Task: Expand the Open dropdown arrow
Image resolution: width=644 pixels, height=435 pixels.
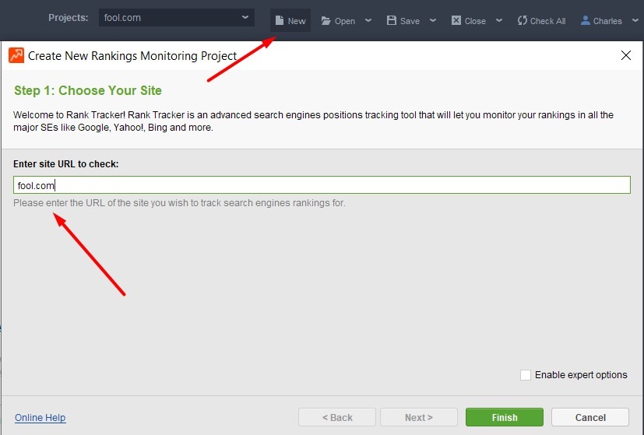Action: [368, 20]
